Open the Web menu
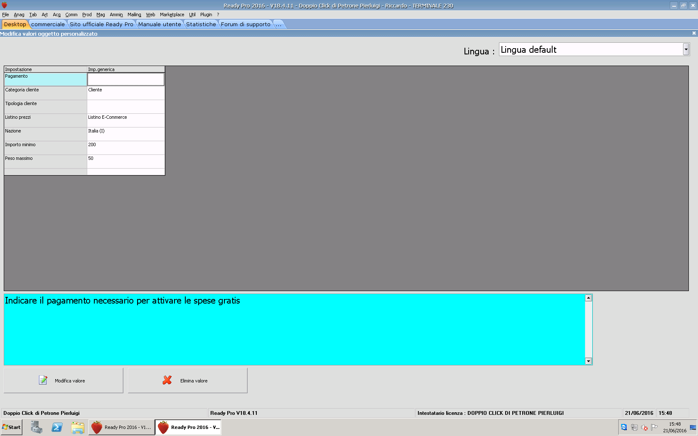The width and height of the screenshot is (698, 436). (150, 15)
